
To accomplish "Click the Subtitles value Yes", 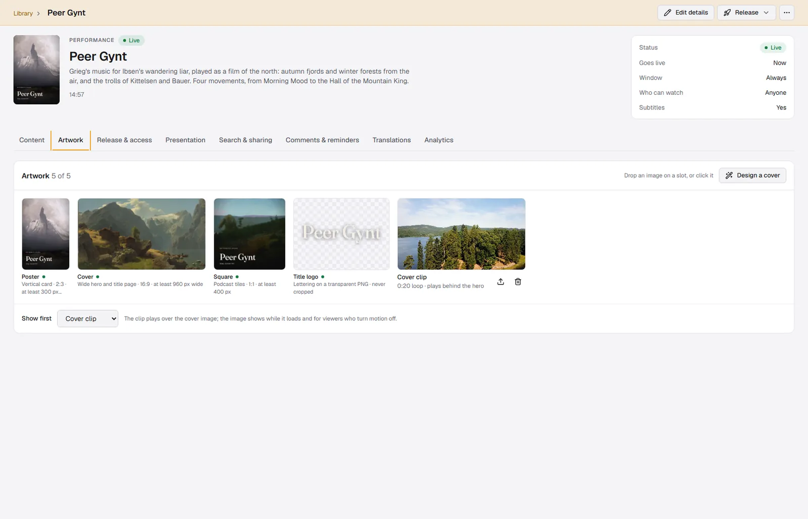I will [781, 107].
